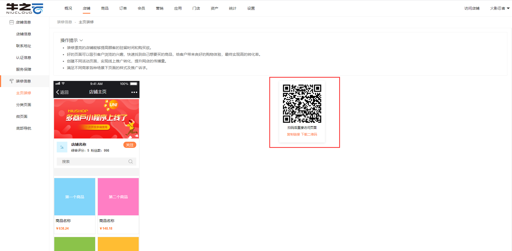This screenshot has width=512, height=251.
Task: Click the 下载二维码 link
Action: [x=309, y=134]
